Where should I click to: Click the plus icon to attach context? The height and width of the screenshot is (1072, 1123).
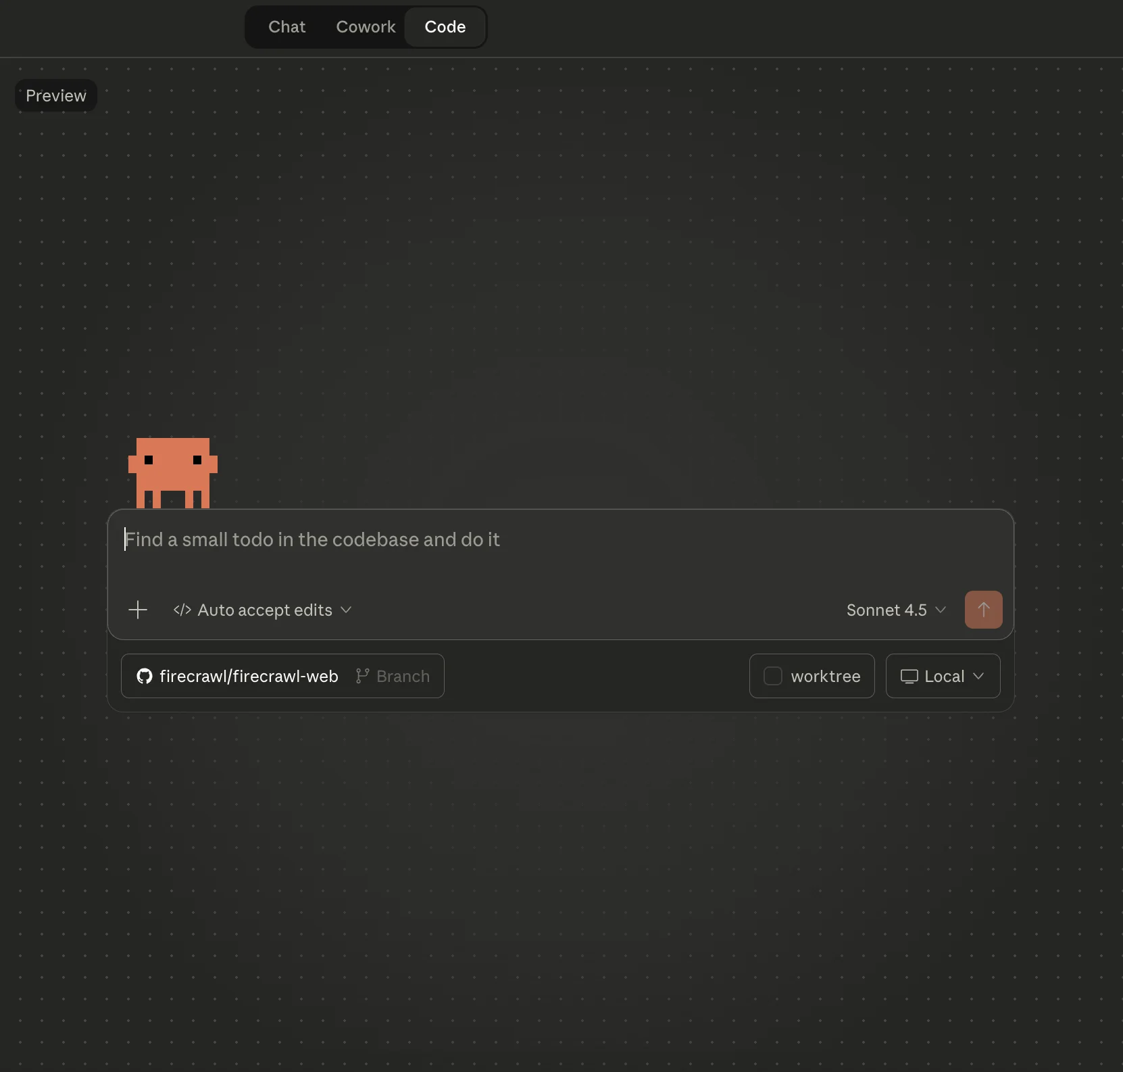(137, 609)
